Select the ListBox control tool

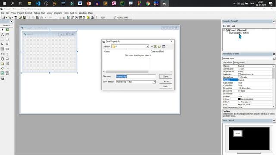pos(7,49)
